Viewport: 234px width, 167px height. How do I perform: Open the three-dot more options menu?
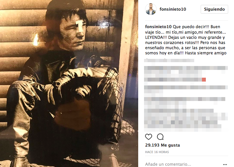tap(225, 164)
